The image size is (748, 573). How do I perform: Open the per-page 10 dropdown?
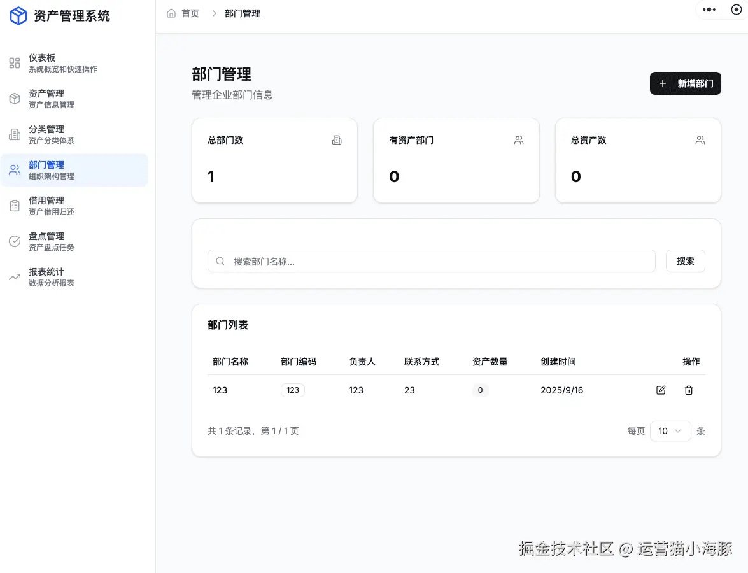point(670,431)
